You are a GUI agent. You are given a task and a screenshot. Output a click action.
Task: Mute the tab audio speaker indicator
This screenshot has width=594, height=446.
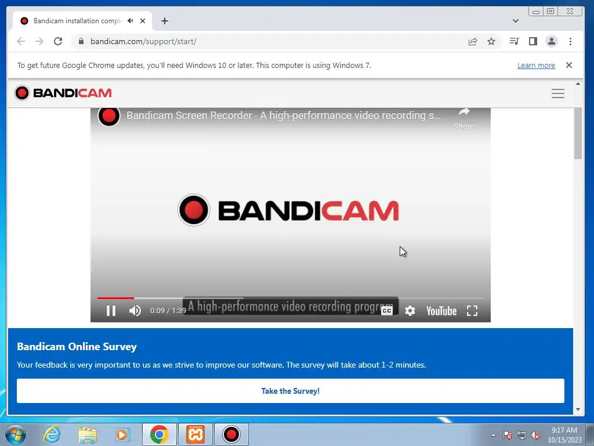[131, 21]
